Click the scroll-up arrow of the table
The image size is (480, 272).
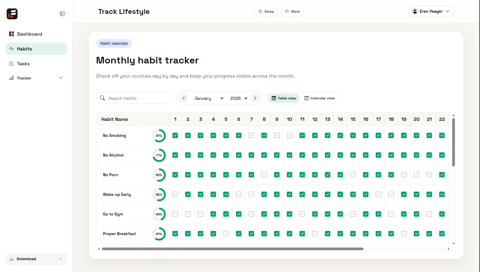453,115
